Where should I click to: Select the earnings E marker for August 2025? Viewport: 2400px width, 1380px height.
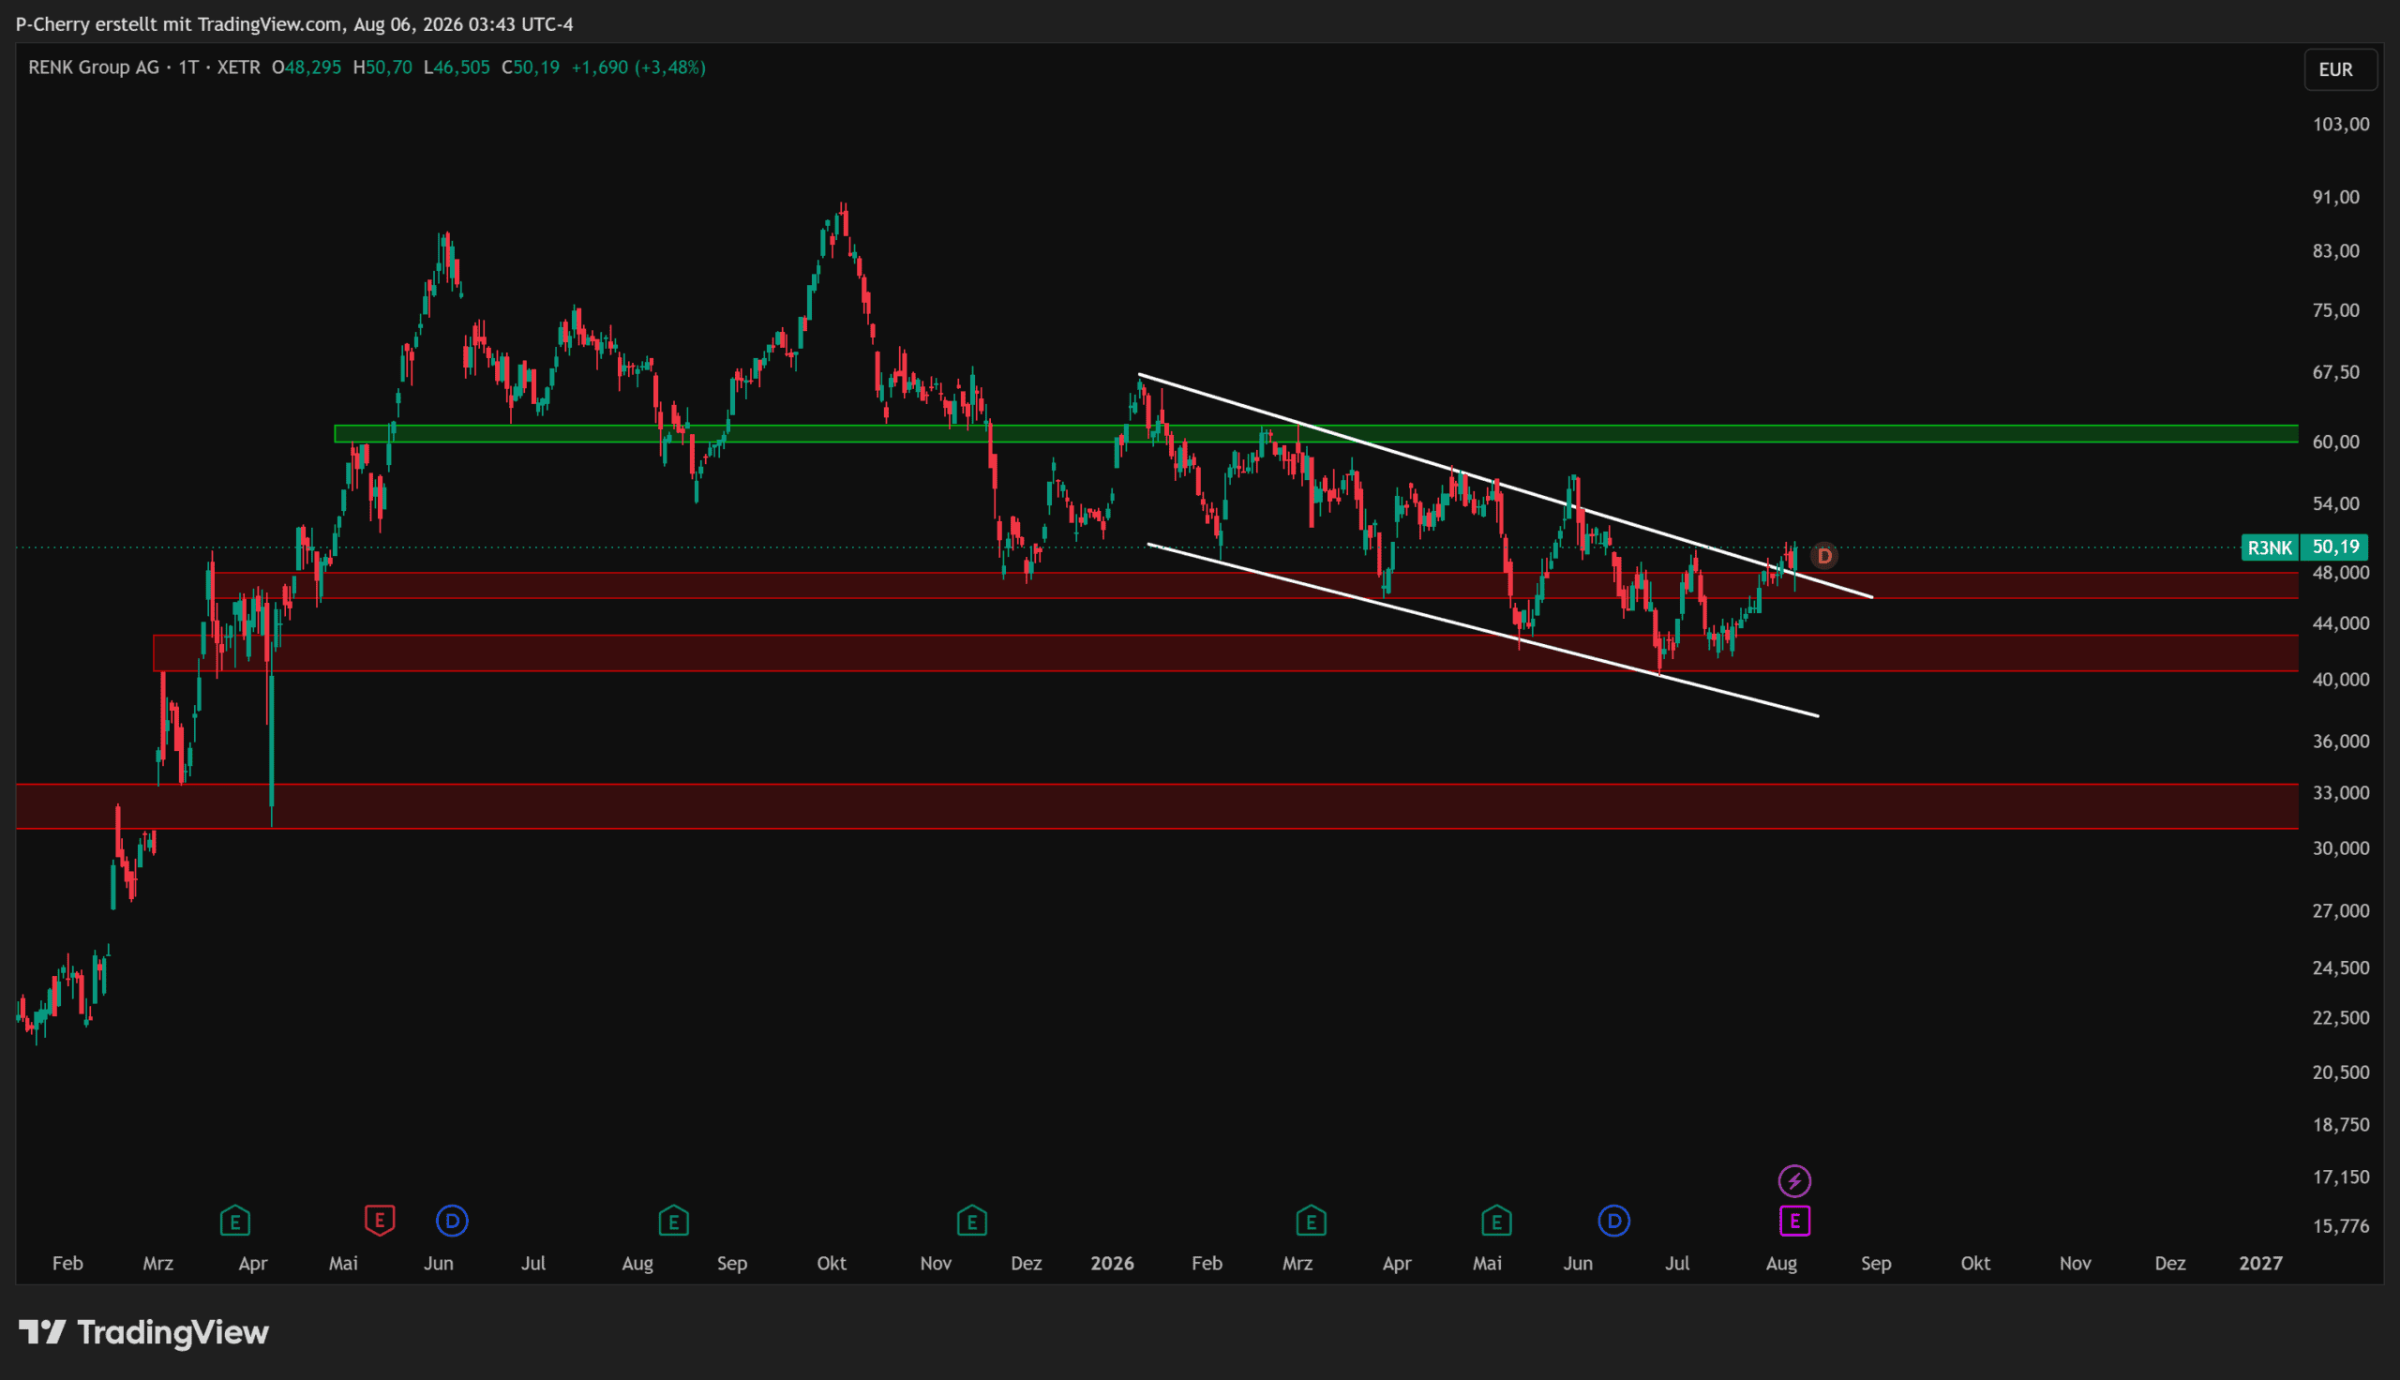[674, 1221]
